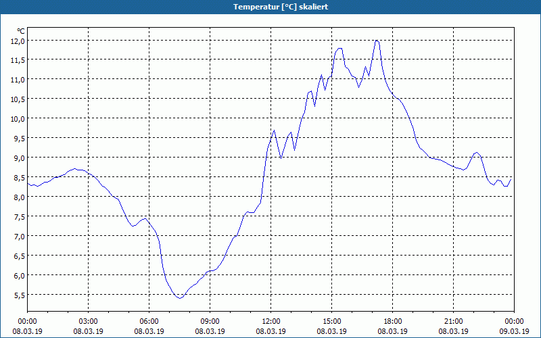Click the 00:00 time label above 09.03.19
This screenshot has width=541, height=338.
pyautogui.click(x=514, y=322)
